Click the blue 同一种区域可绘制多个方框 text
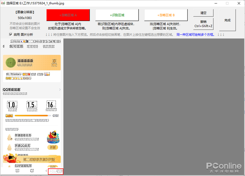Image resolution: width=245 pixels, height=176 pixels. coord(196,35)
